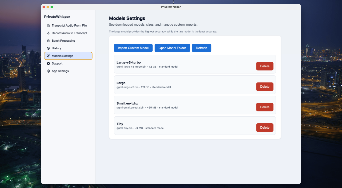The width and height of the screenshot is (342, 188).
Task: Click the green fullscreen window button
Action: click(x=52, y=7)
